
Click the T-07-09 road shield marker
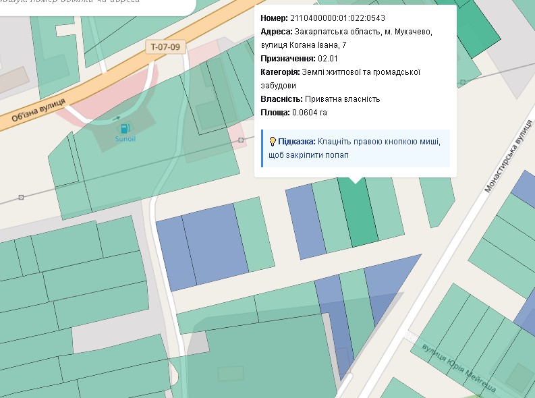(165, 47)
